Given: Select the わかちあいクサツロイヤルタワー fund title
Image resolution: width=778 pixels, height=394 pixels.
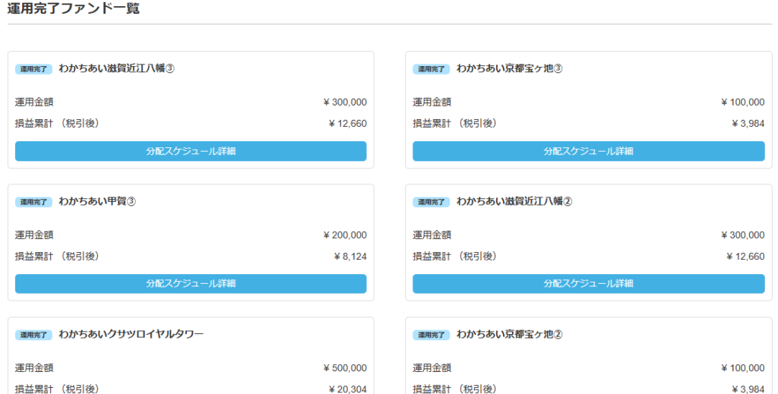Looking at the screenshot, I should tap(131, 334).
